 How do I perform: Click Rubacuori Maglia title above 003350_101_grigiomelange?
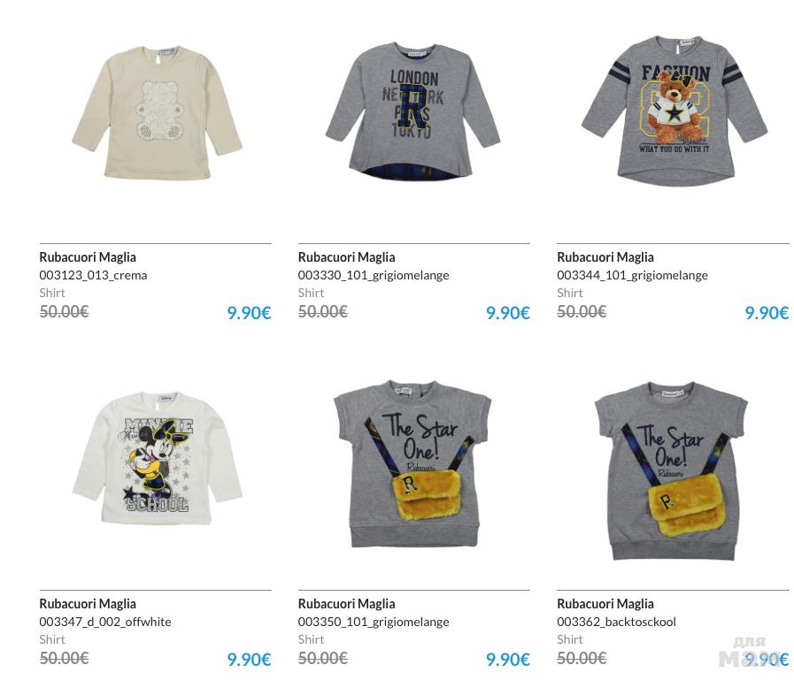pos(346,604)
